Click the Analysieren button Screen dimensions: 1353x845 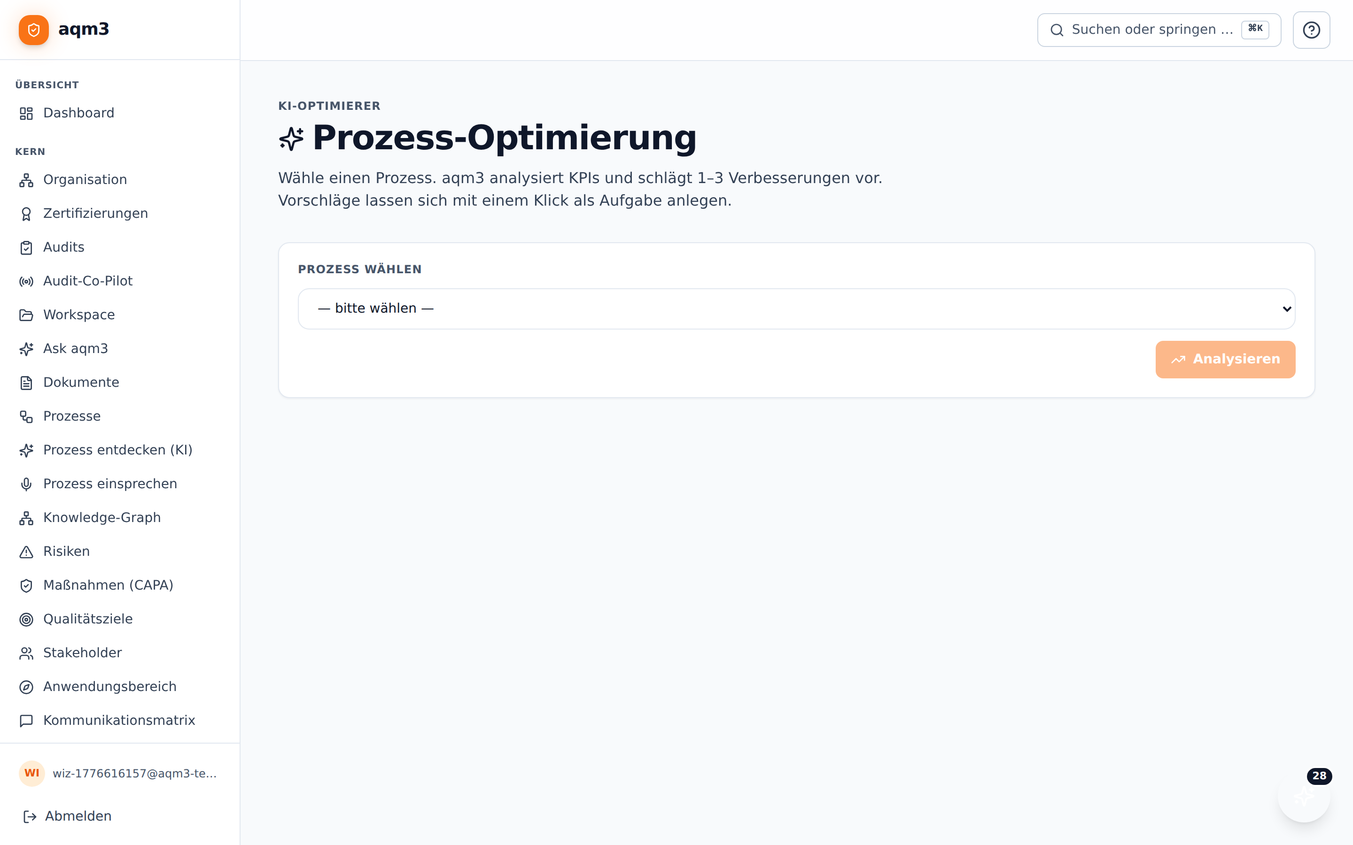coord(1225,359)
